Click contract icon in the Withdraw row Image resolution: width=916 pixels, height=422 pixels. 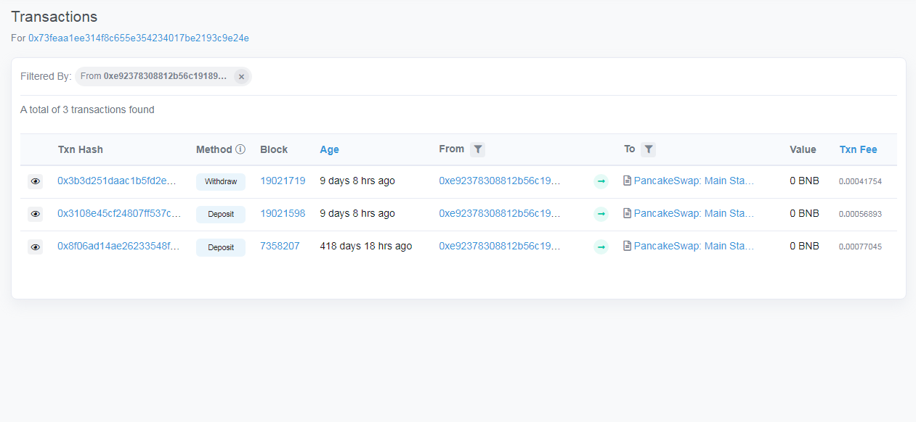pyautogui.click(x=627, y=181)
